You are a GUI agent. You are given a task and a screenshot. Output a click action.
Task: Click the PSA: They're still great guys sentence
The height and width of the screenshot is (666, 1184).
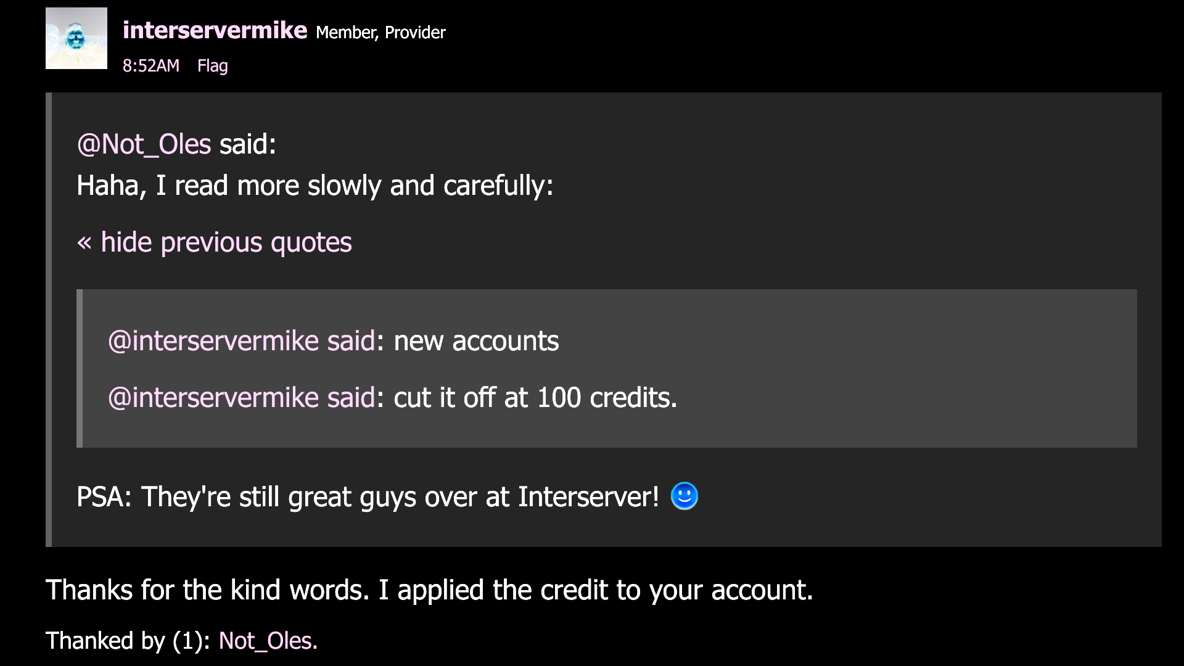(x=368, y=496)
